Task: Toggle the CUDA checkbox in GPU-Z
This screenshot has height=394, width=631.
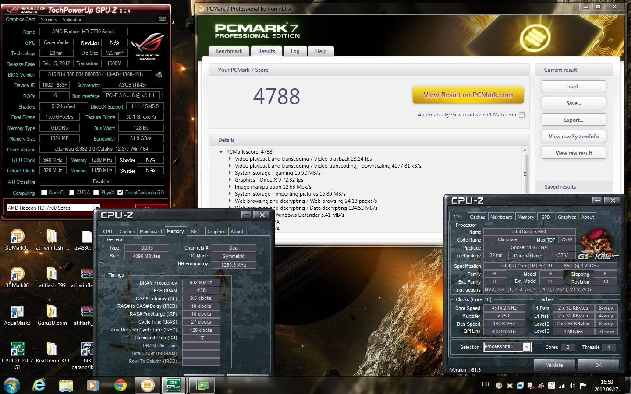Action: tap(71, 192)
